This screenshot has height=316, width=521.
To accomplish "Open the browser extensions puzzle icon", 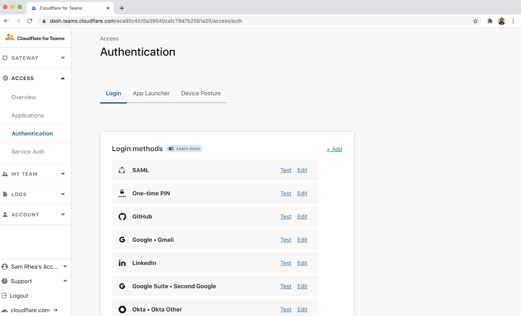I will pyautogui.click(x=490, y=21).
